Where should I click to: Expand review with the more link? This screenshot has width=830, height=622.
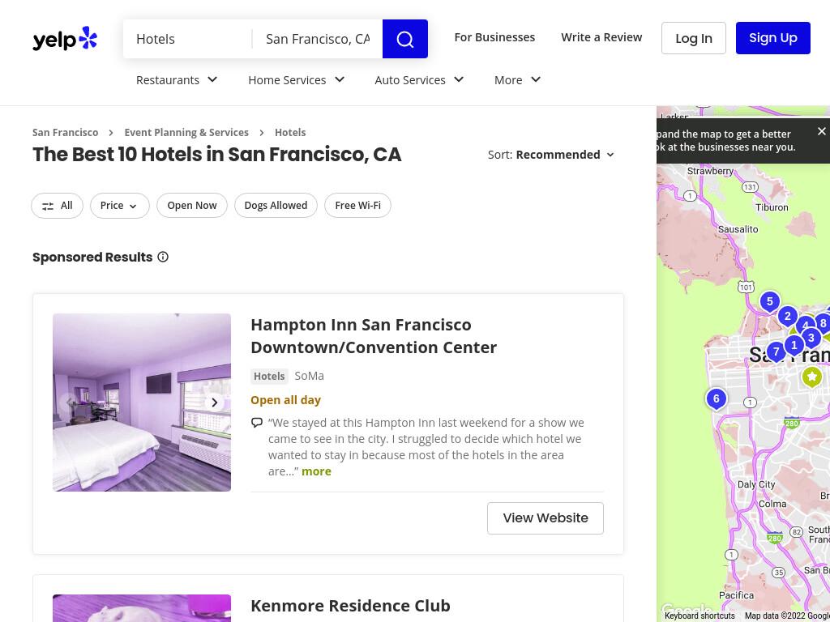point(317,471)
